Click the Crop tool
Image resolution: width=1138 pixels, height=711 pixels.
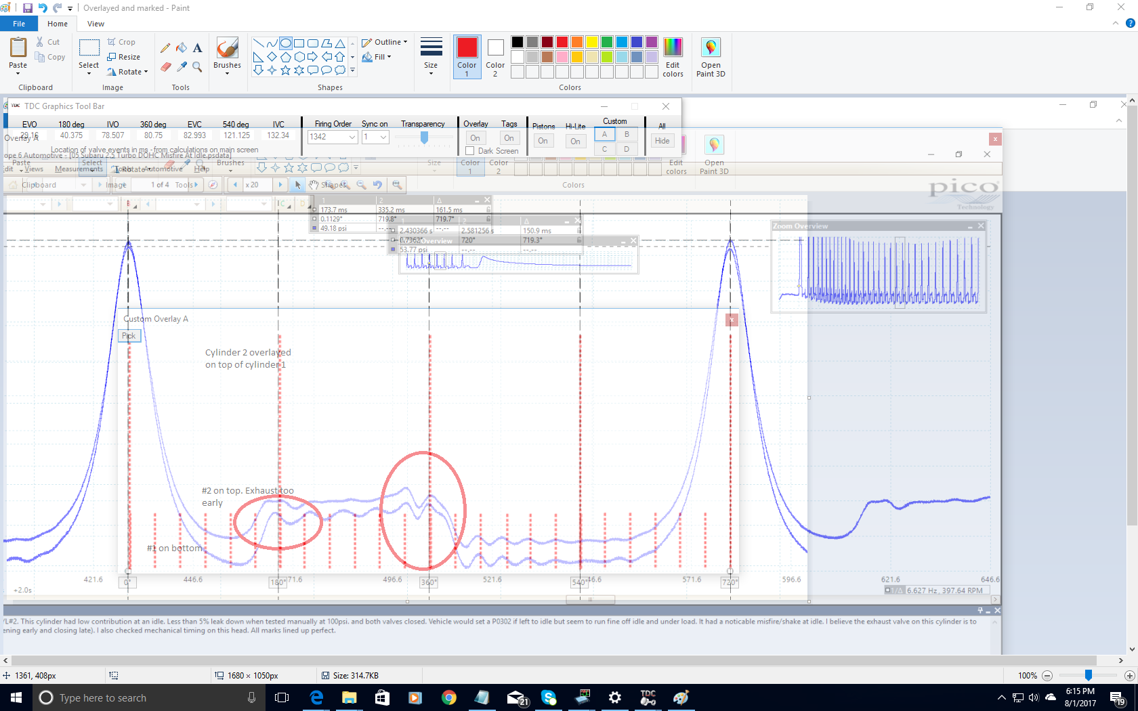click(121, 42)
